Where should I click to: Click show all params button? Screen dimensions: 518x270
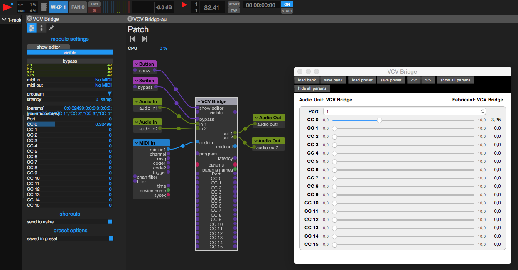(x=456, y=80)
